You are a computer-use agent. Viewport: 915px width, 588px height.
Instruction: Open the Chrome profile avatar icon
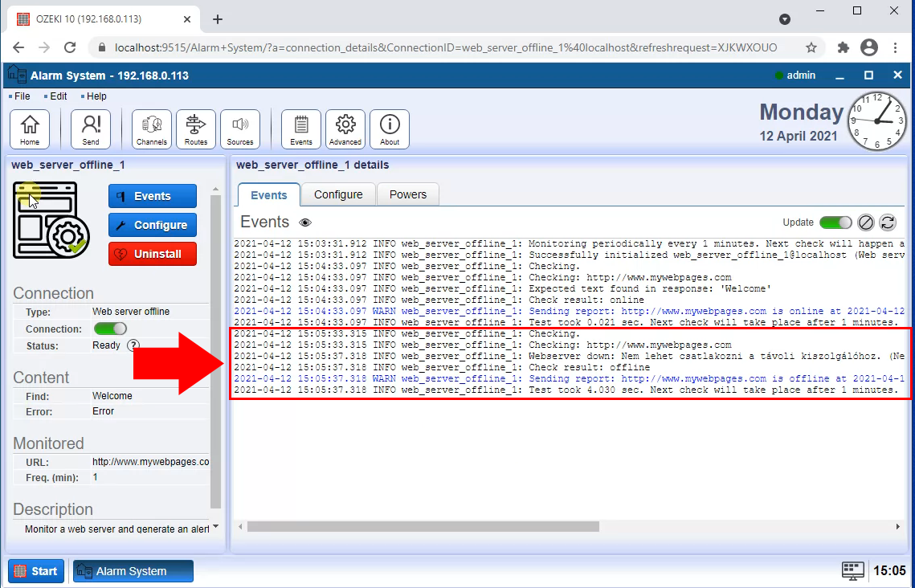[x=869, y=48]
